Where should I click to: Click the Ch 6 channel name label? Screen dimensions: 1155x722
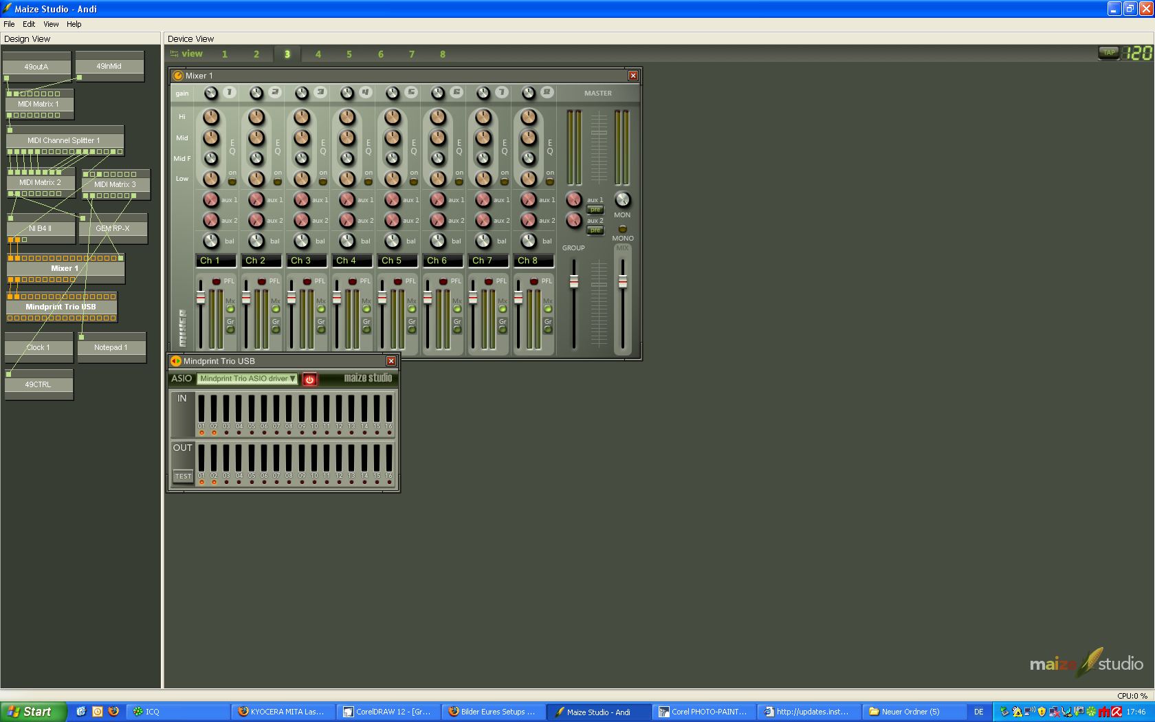(443, 261)
